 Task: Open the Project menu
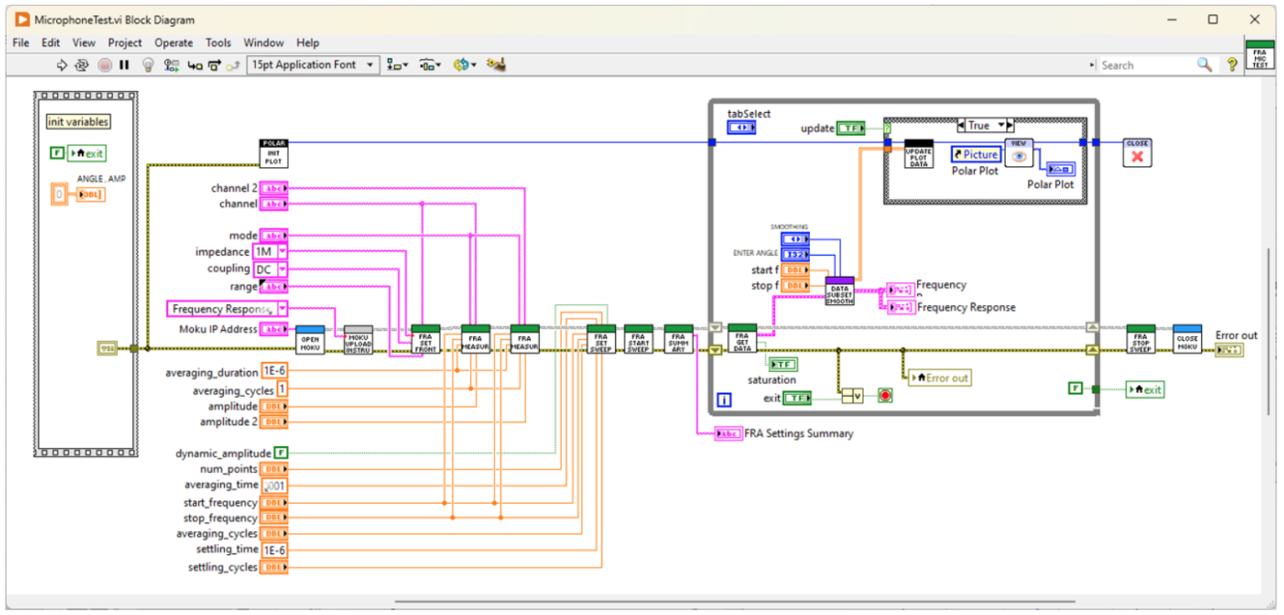pyautogui.click(x=124, y=43)
